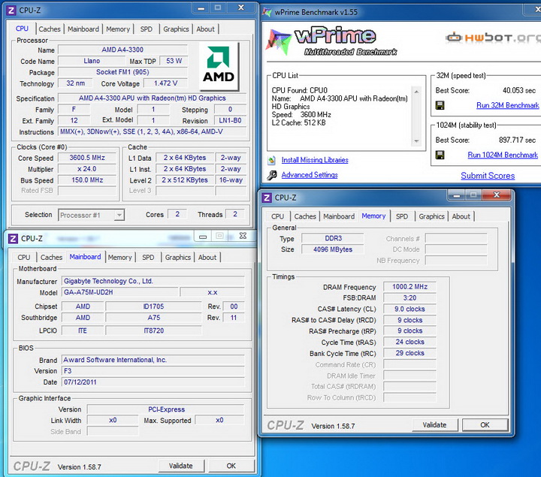Click the Bus Speed value 150.0 MHz
Image resolution: width=541 pixels, height=477 pixels.
click(87, 180)
